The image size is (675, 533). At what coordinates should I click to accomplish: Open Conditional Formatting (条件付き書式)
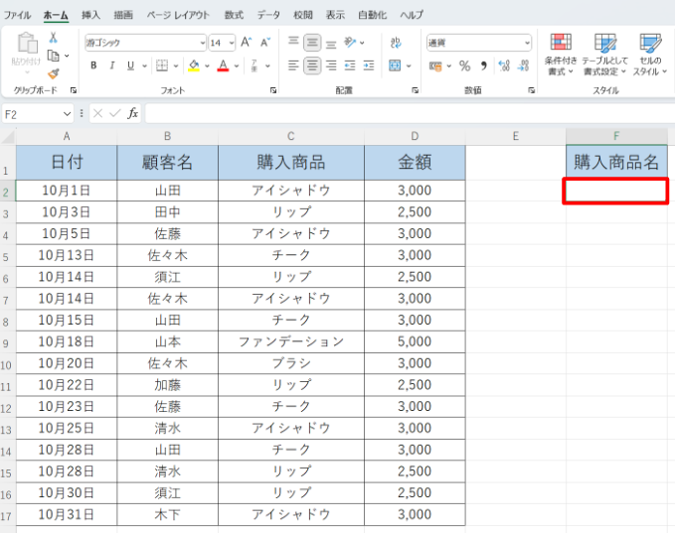[561, 55]
